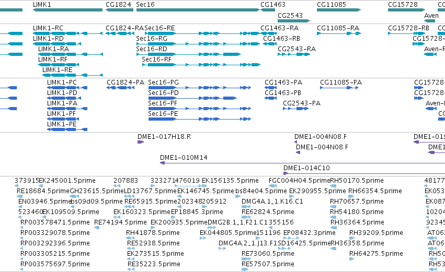Select the Aven gene label
445x272 pixels.
click(x=431, y=15)
